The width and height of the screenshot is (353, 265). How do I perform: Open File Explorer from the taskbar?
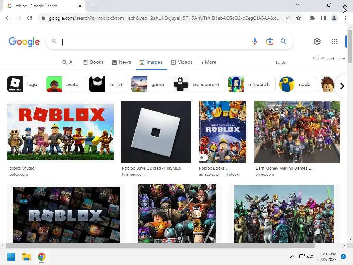point(26,257)
